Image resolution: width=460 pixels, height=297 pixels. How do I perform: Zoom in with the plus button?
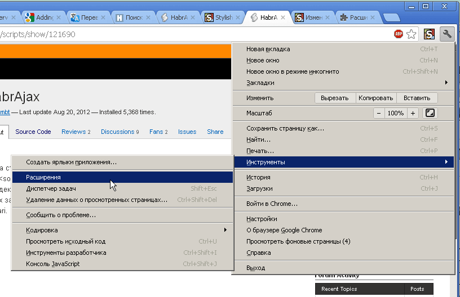tap(413, 113)
